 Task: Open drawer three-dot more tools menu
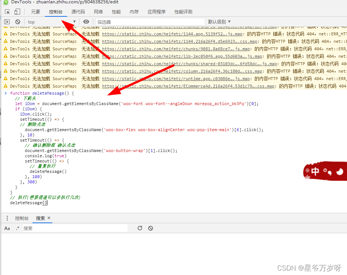pyautogui.click(x=7, y=218)
